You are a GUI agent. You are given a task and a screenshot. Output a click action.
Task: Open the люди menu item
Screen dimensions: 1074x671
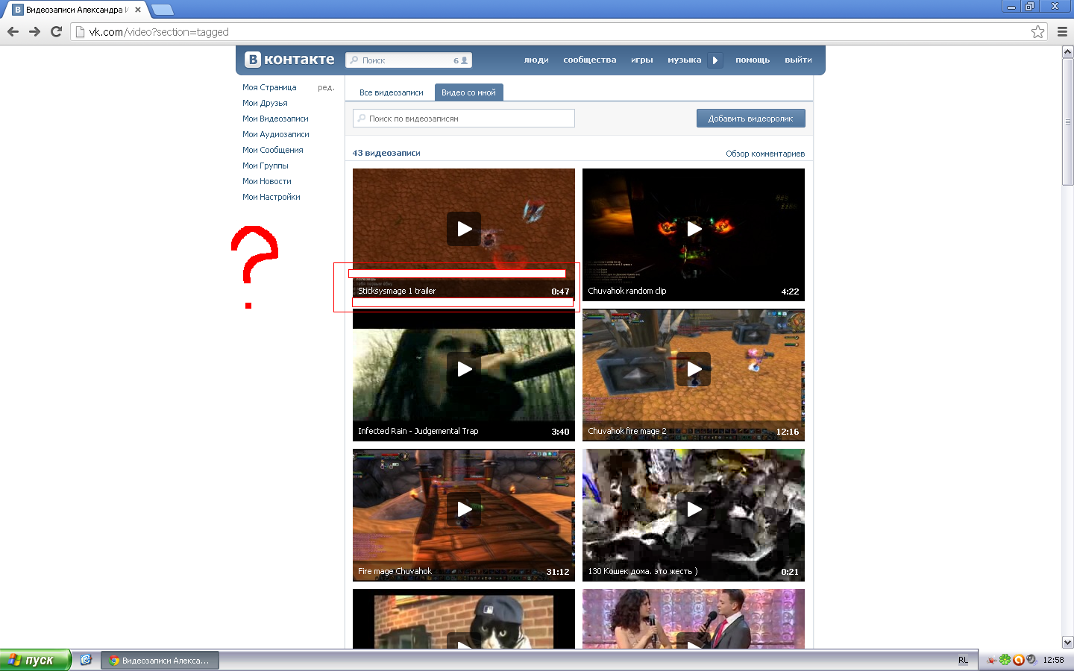pos(536,60)
